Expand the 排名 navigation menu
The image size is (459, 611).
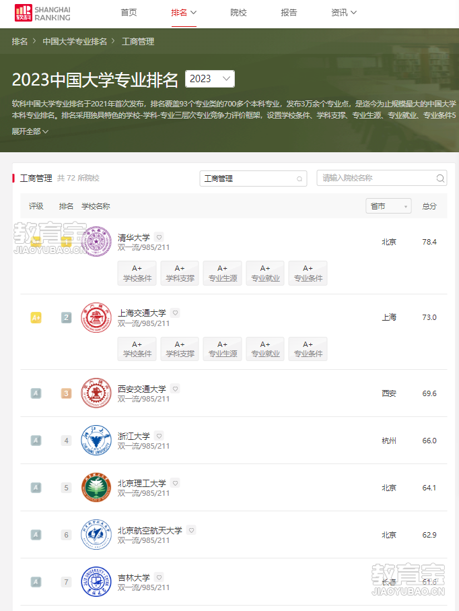click(x=184, y=13)
